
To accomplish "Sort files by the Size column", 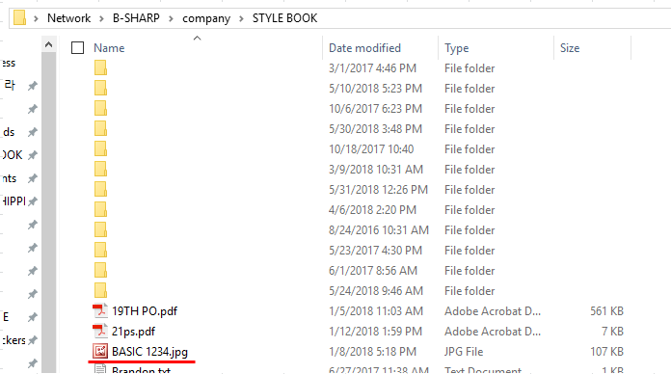I will point(570,48).
